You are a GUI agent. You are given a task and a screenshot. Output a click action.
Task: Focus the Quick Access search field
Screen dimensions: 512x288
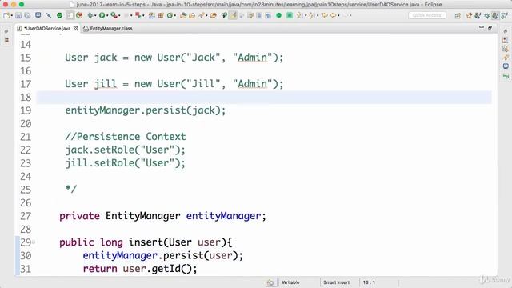[x=426, y=15]
